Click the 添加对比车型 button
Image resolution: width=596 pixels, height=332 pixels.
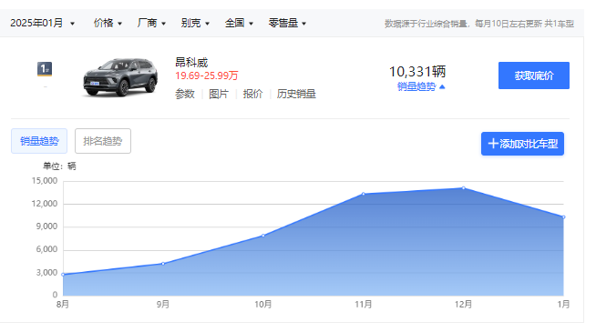(522, 144)
